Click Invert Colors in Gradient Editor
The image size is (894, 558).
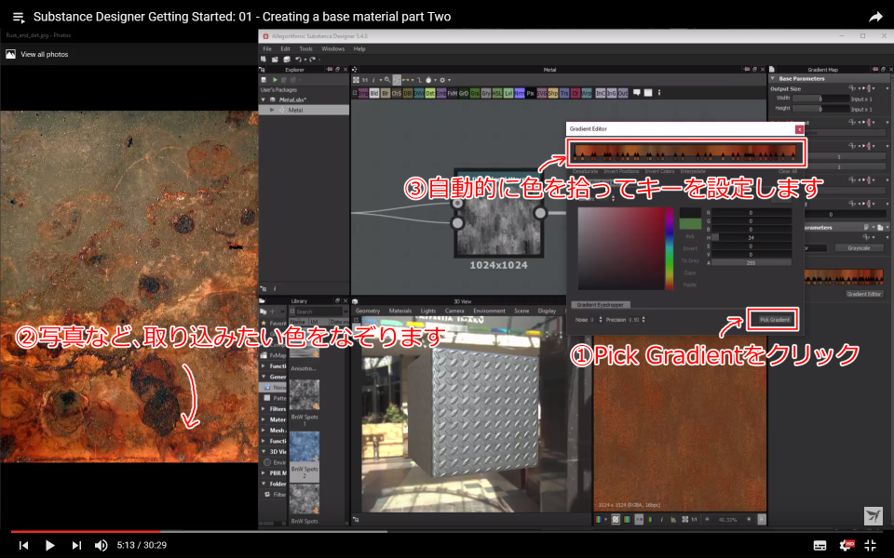[659, 171]
